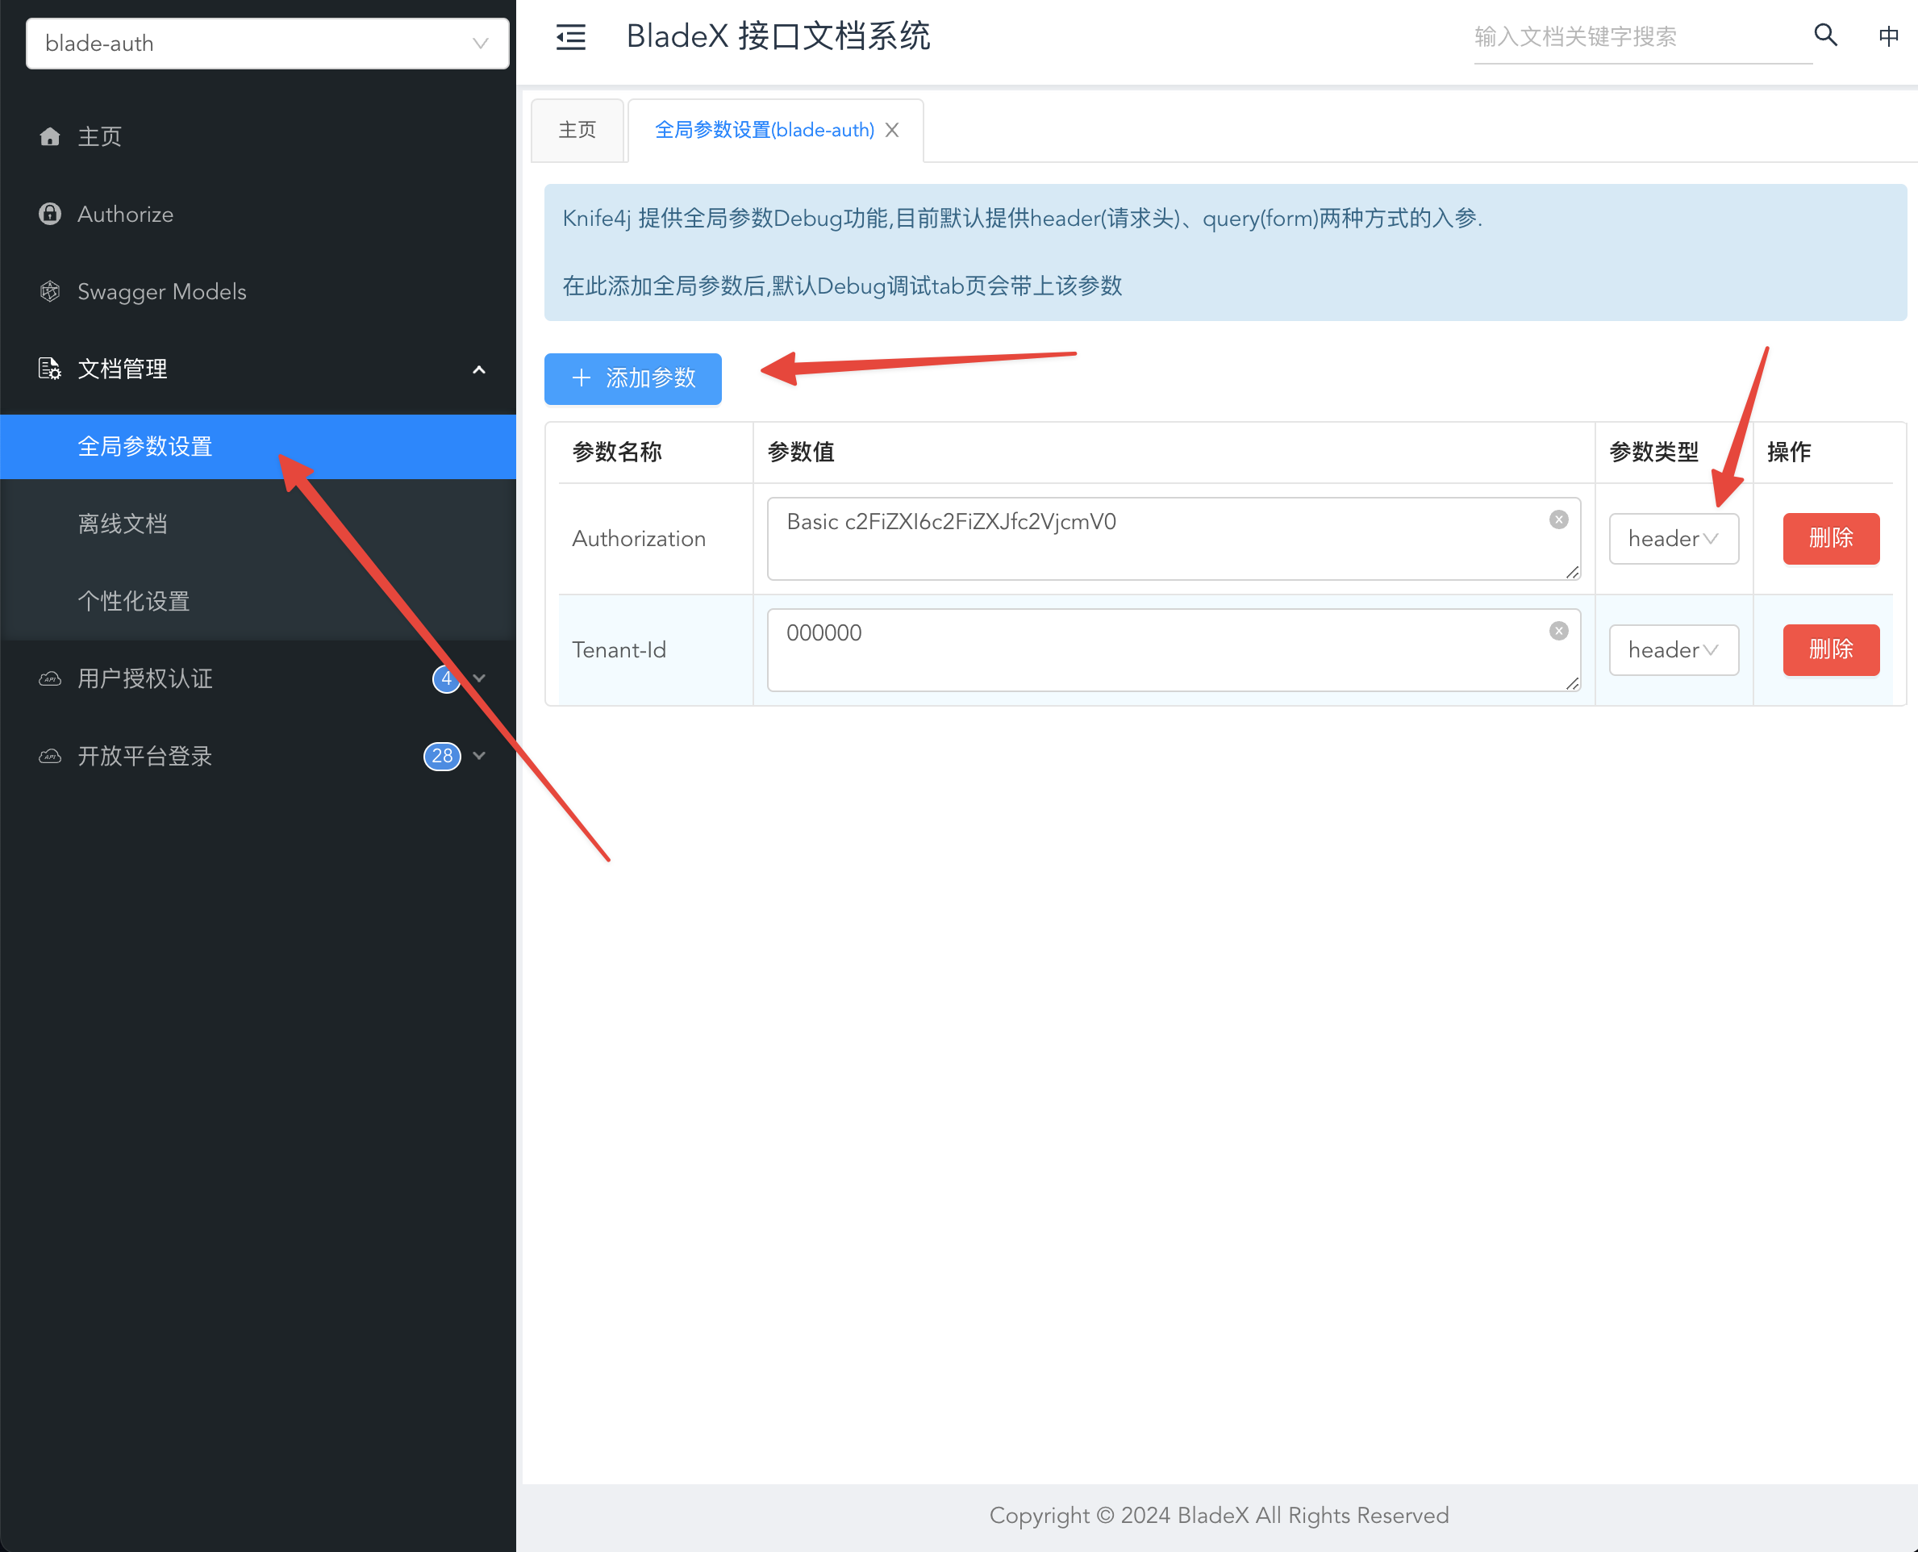1918x1552 pixels.
Task: Close the 全局参数设置(blade-auth) tab
Action: (x=892, y=131)
